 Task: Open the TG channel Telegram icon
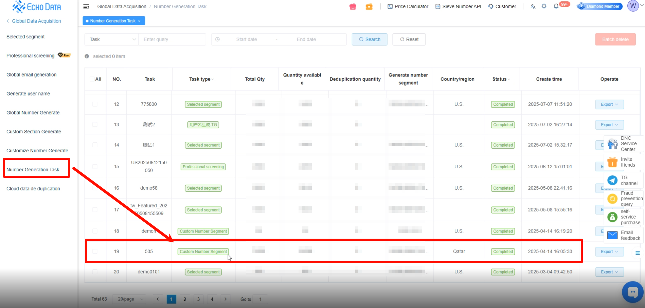[x=612, y=180]
